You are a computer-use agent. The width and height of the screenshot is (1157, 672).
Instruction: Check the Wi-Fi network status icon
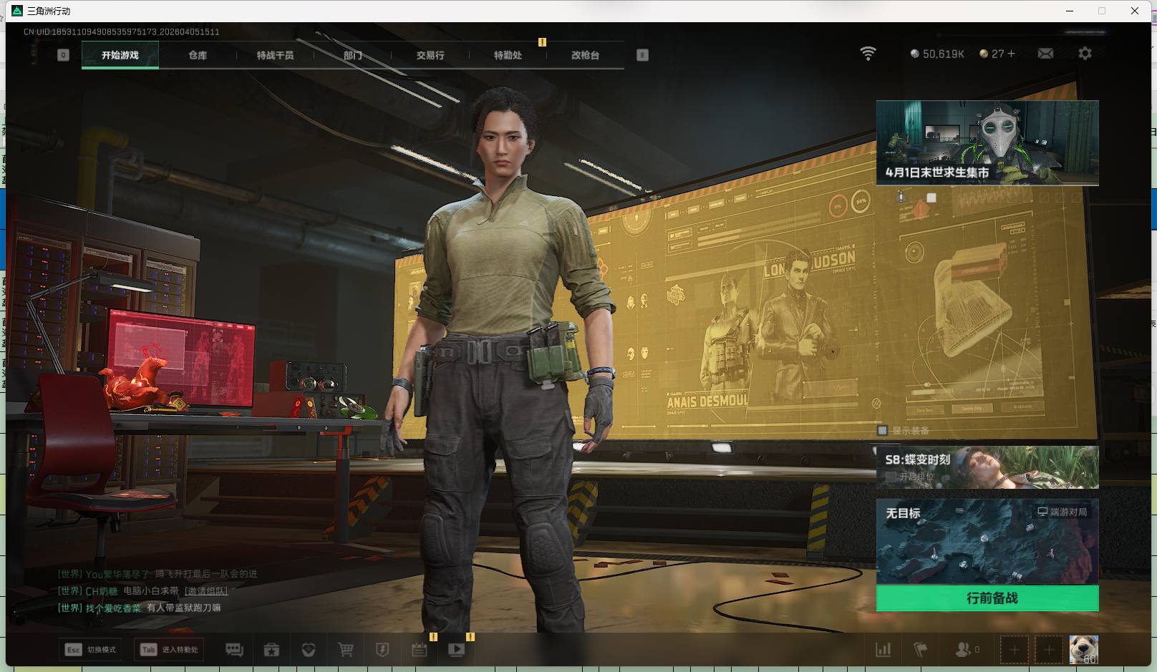(868, 54)
